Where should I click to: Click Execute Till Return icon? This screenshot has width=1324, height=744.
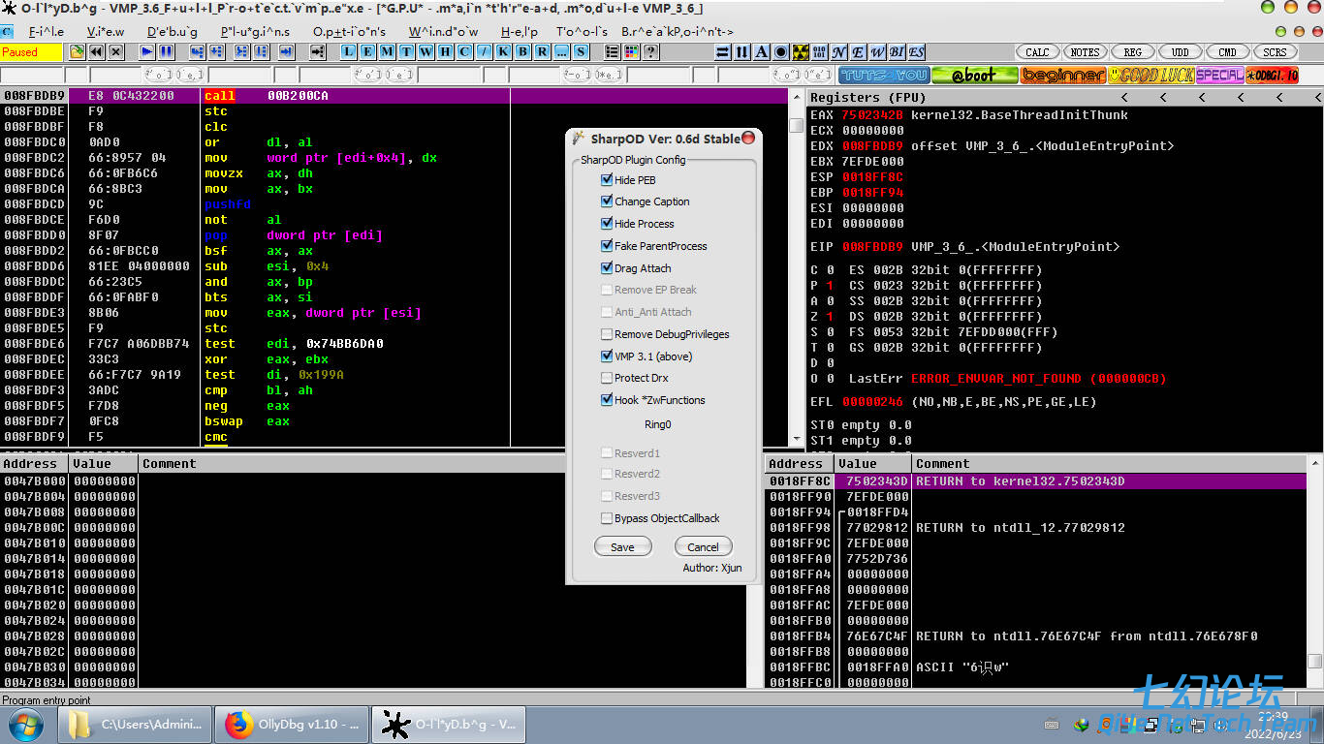(287, 52)
